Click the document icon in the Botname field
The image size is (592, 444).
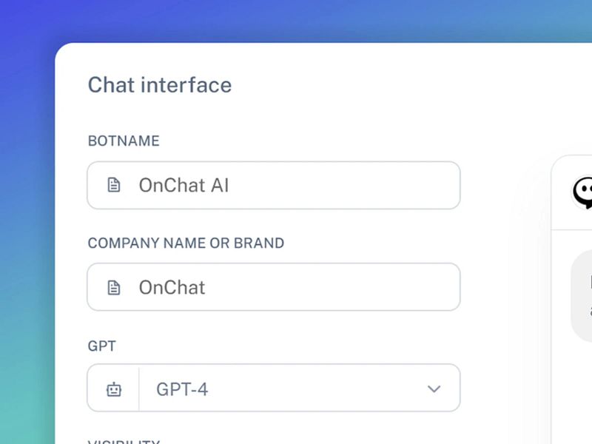(x=113, y=185)
